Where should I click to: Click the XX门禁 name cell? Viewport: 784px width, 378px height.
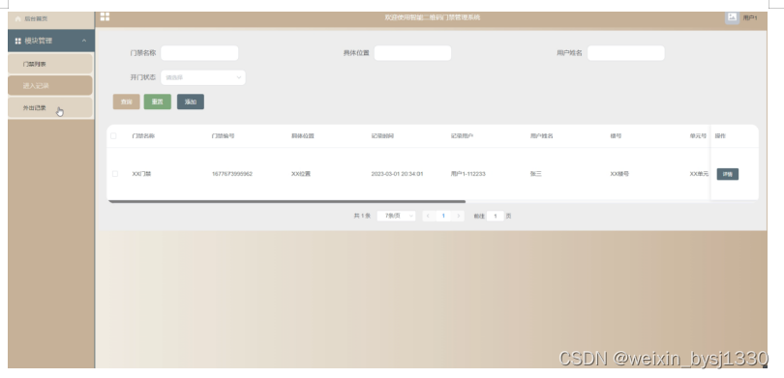point(141,174)
